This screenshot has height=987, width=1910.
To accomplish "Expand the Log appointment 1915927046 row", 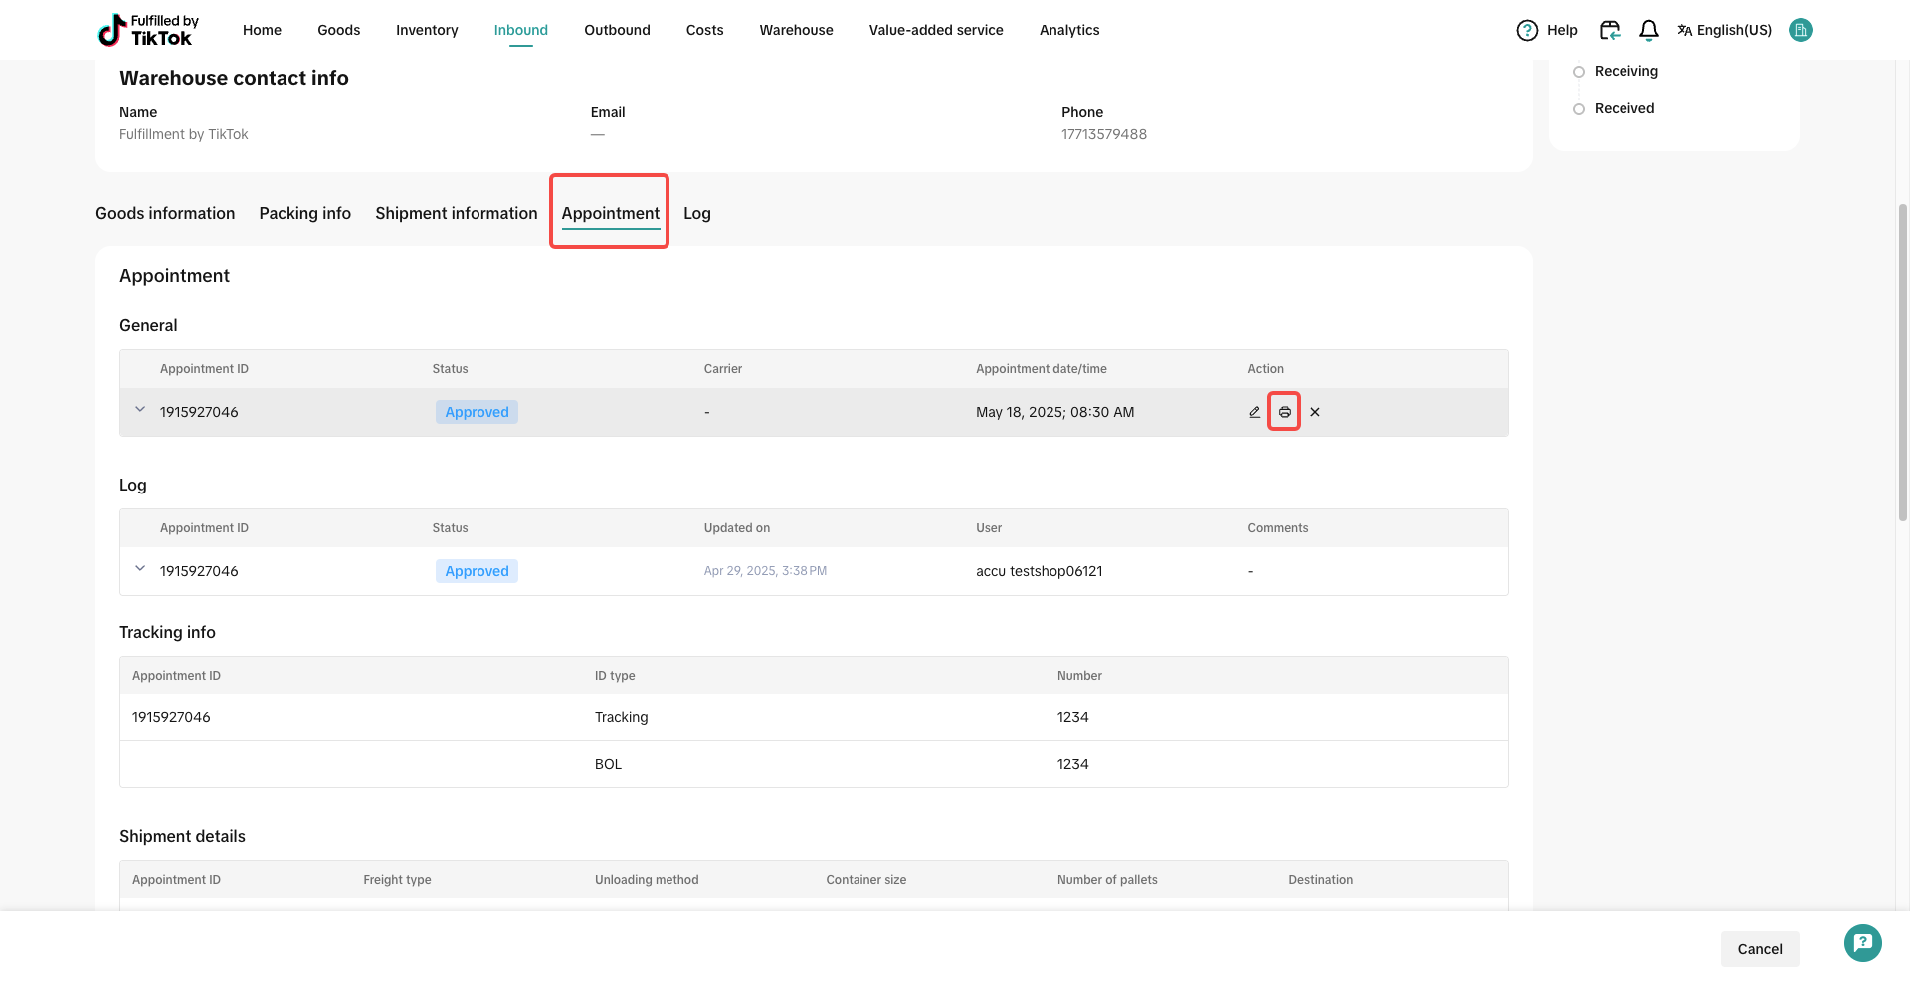I will [x=140, y=569].
